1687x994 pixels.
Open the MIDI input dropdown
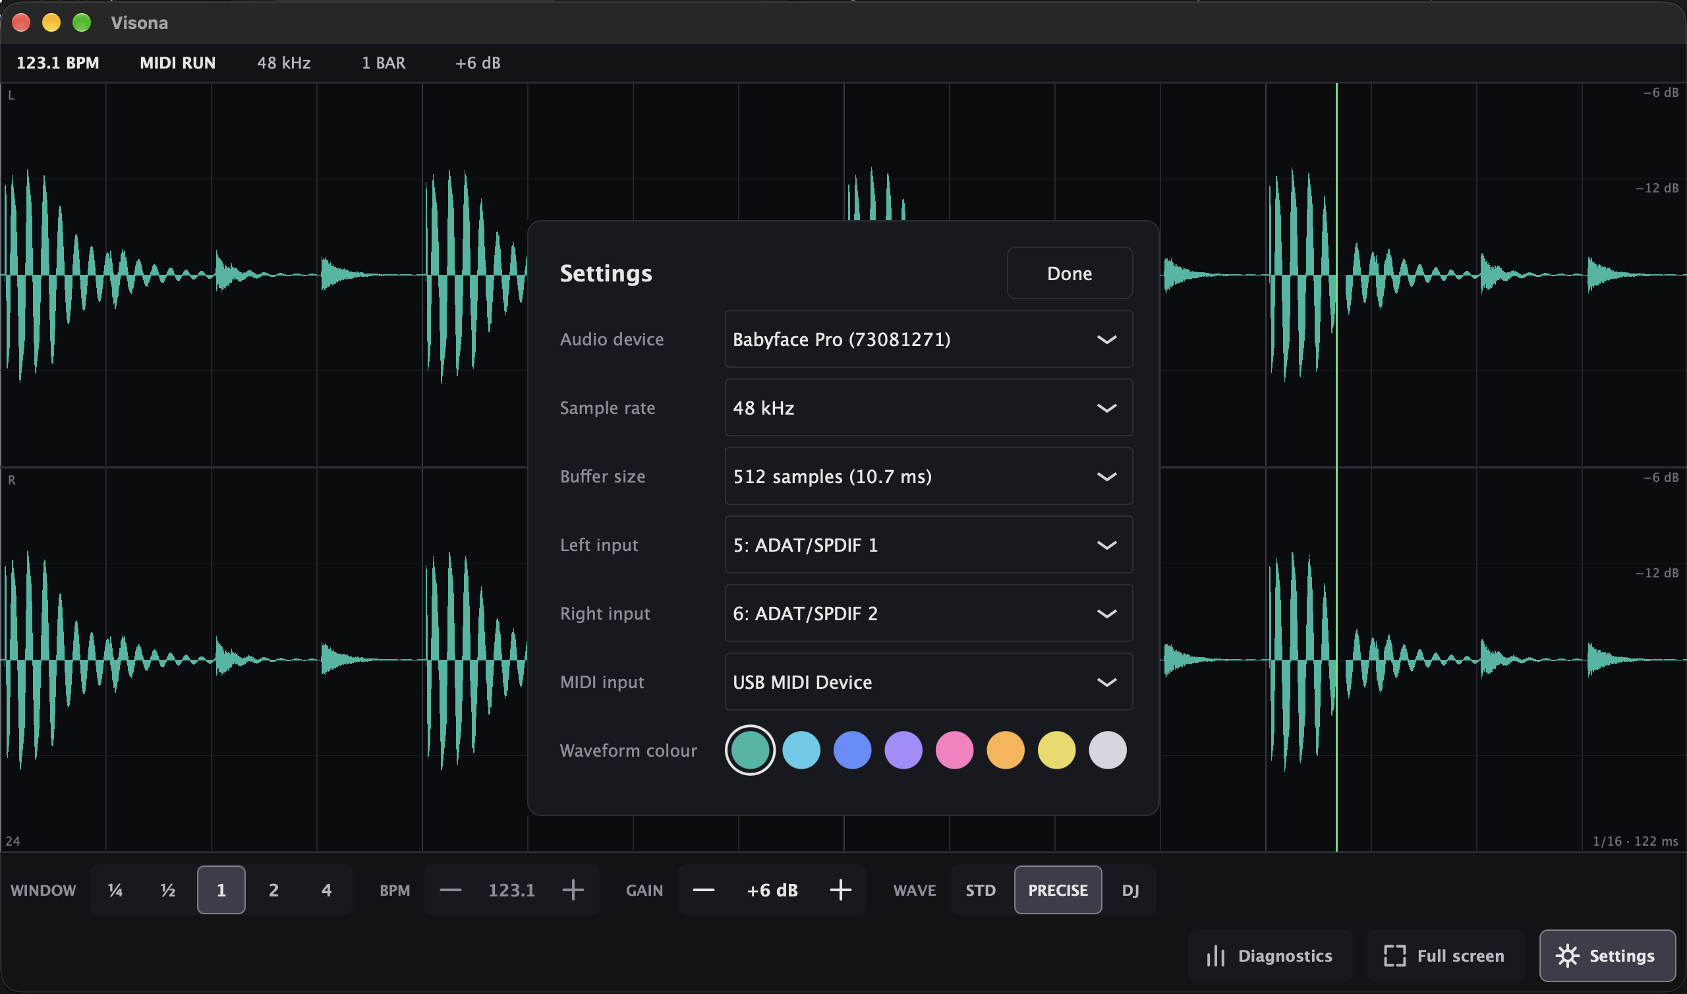(x=929, y=682)
